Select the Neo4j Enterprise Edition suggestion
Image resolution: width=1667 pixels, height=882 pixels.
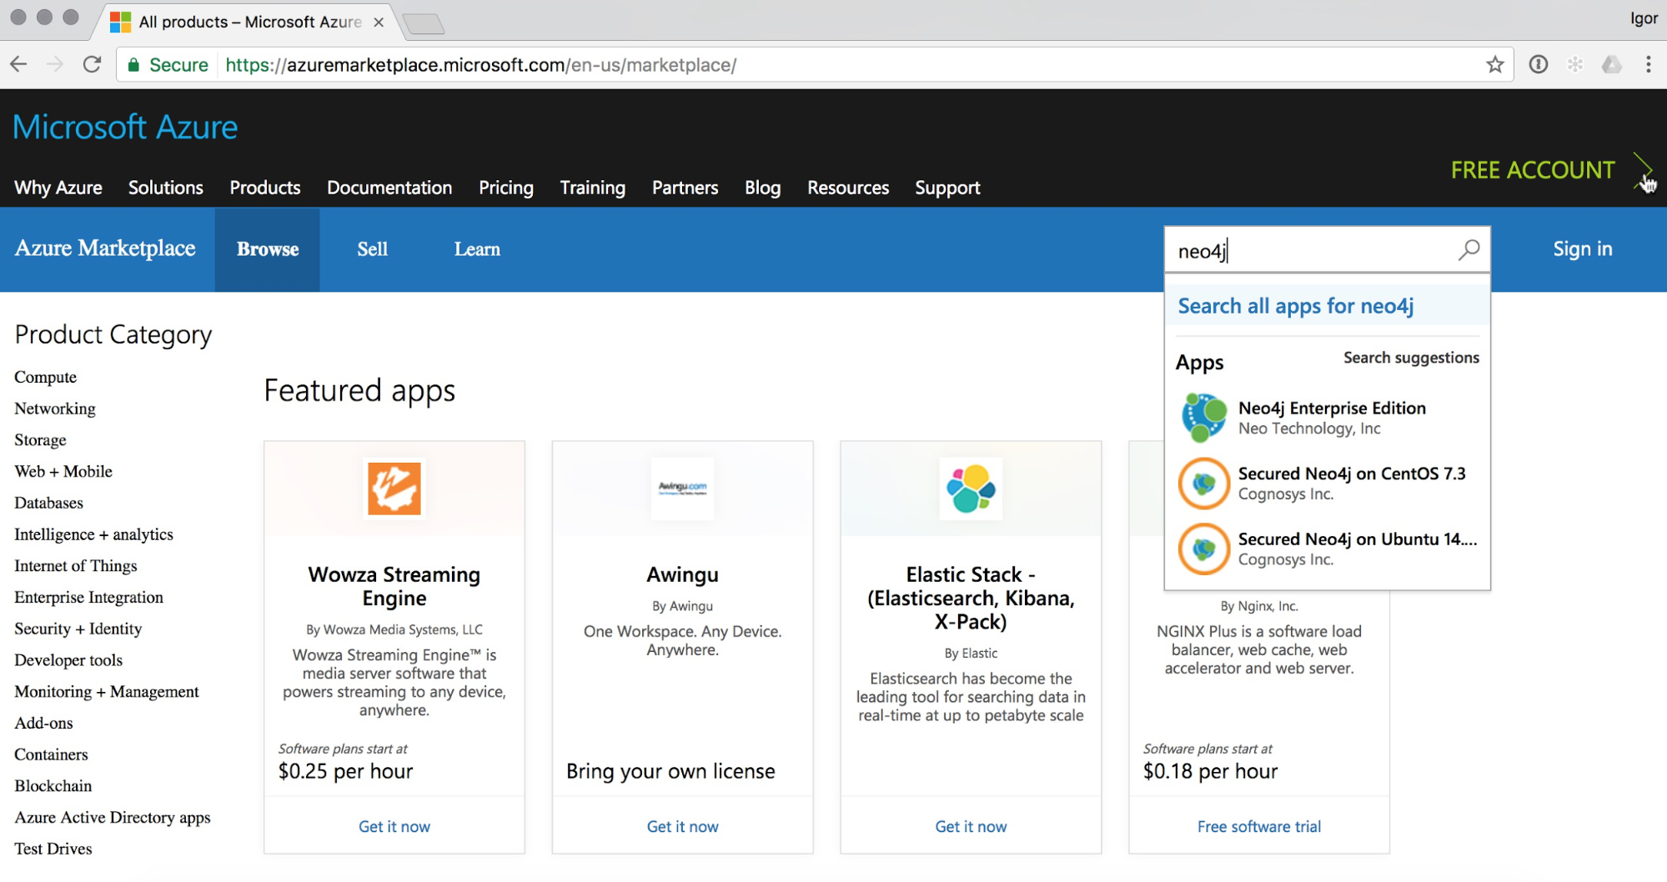[1328, 418]
